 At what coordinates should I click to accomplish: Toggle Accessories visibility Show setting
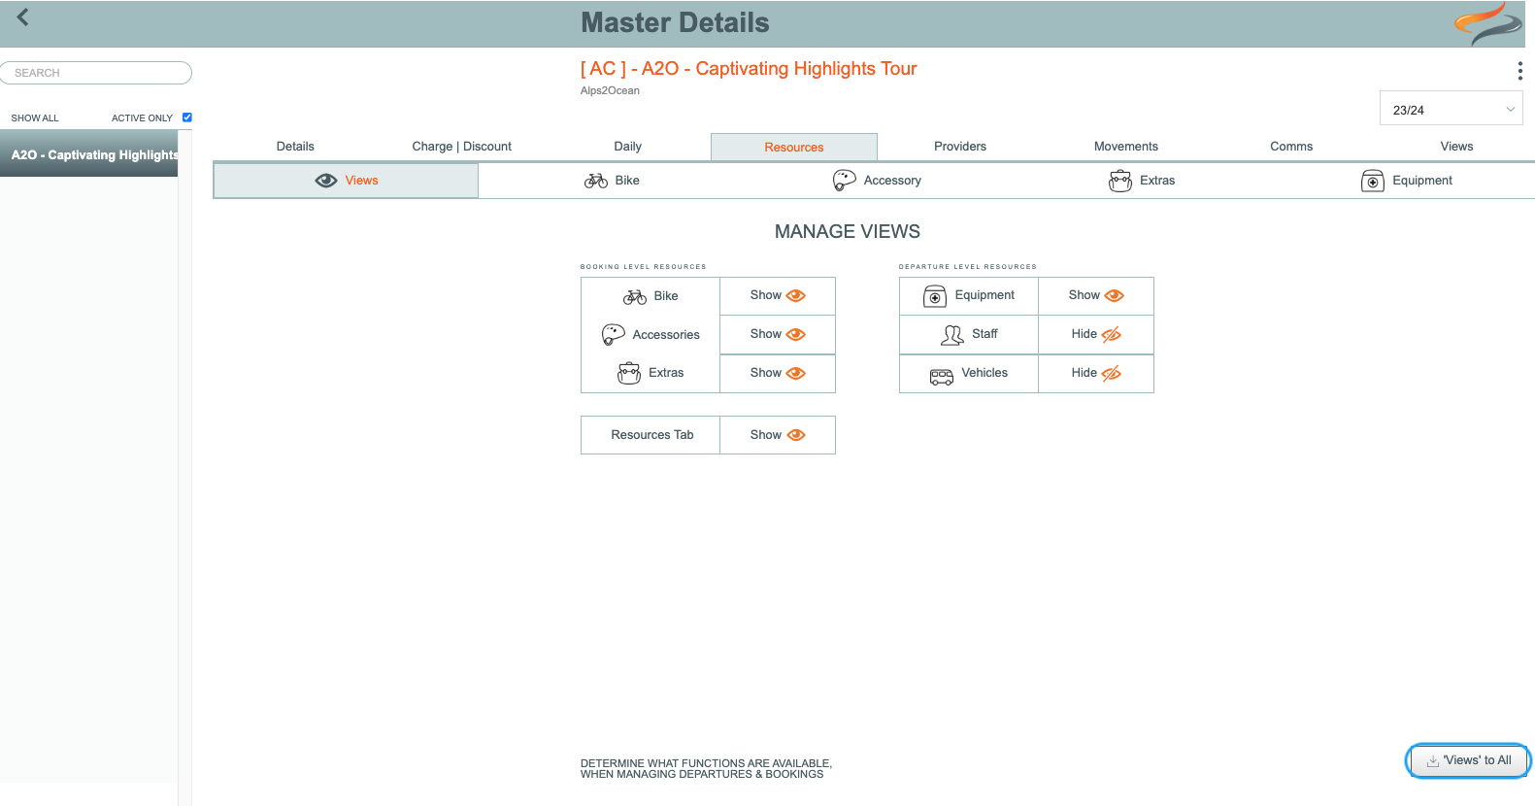[778, 334]
